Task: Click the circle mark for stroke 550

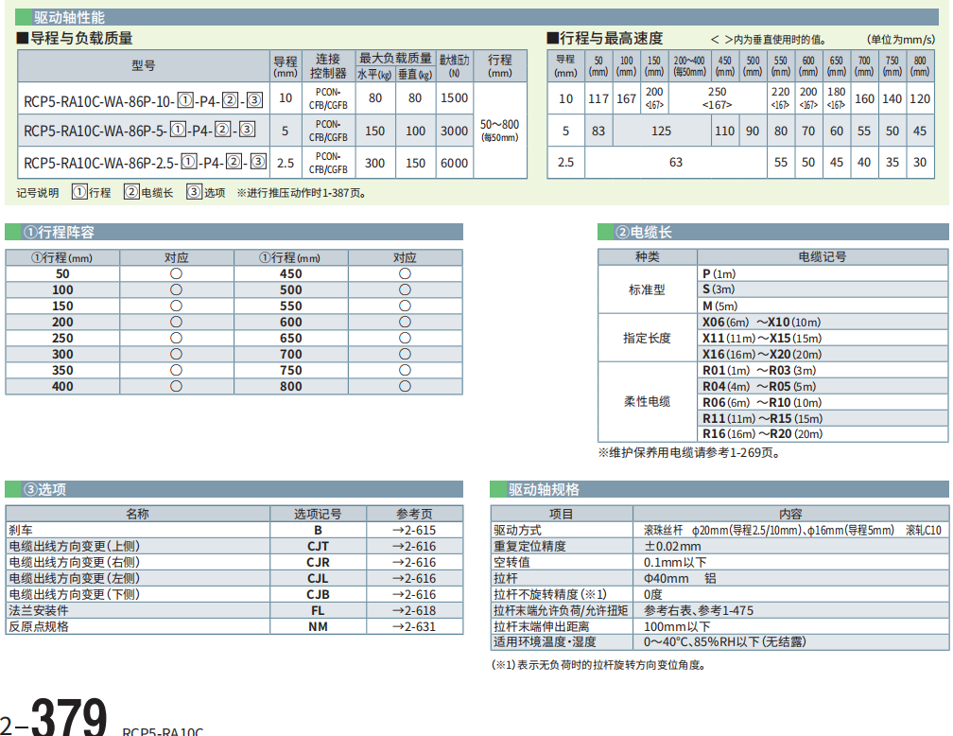Action: click(405, 306)
